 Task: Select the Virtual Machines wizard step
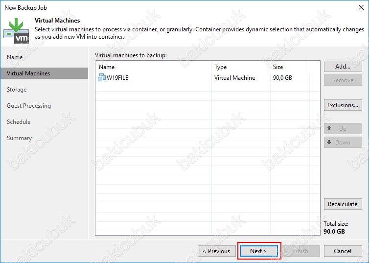(x=44, y=73)
